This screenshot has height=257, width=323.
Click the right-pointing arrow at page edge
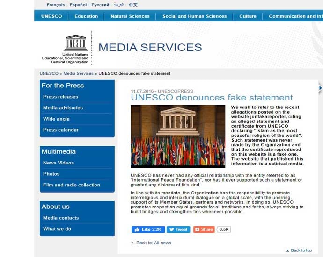(321, 88)
